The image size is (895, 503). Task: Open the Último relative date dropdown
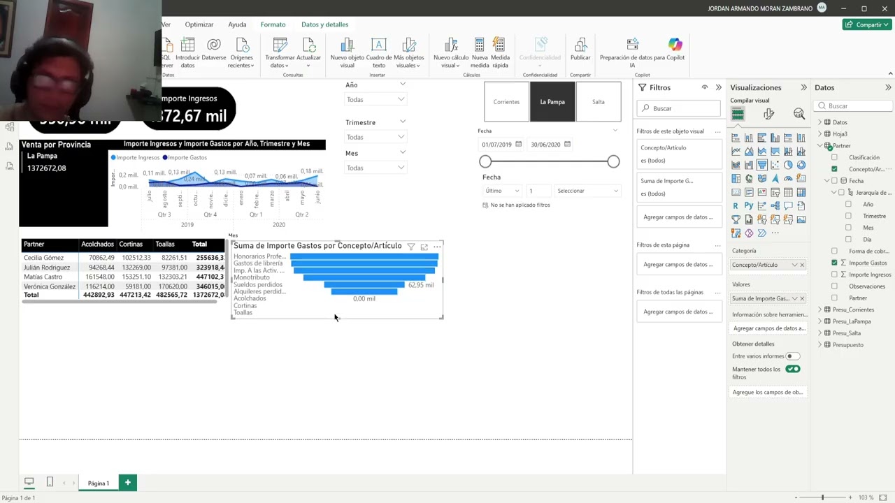point(502,191)
